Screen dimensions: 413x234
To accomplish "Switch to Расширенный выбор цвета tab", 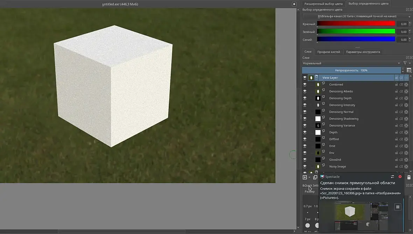I will tap(323, 4).
